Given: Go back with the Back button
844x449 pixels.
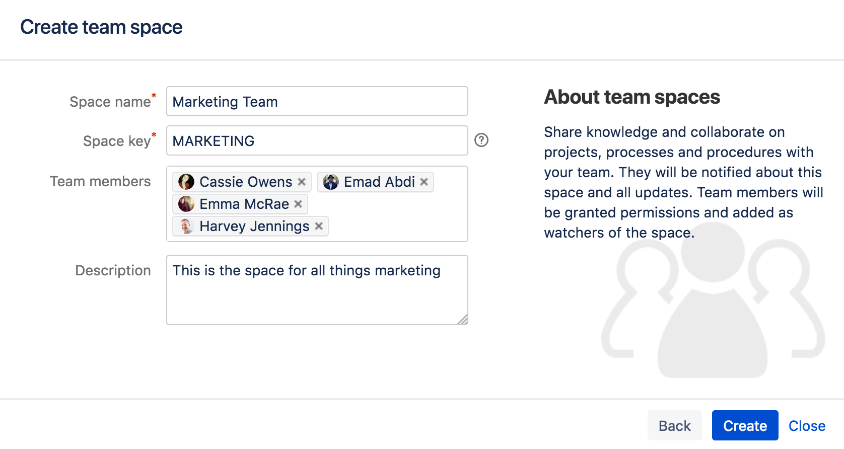Looking at the screenshot, I should coord(674,426).
